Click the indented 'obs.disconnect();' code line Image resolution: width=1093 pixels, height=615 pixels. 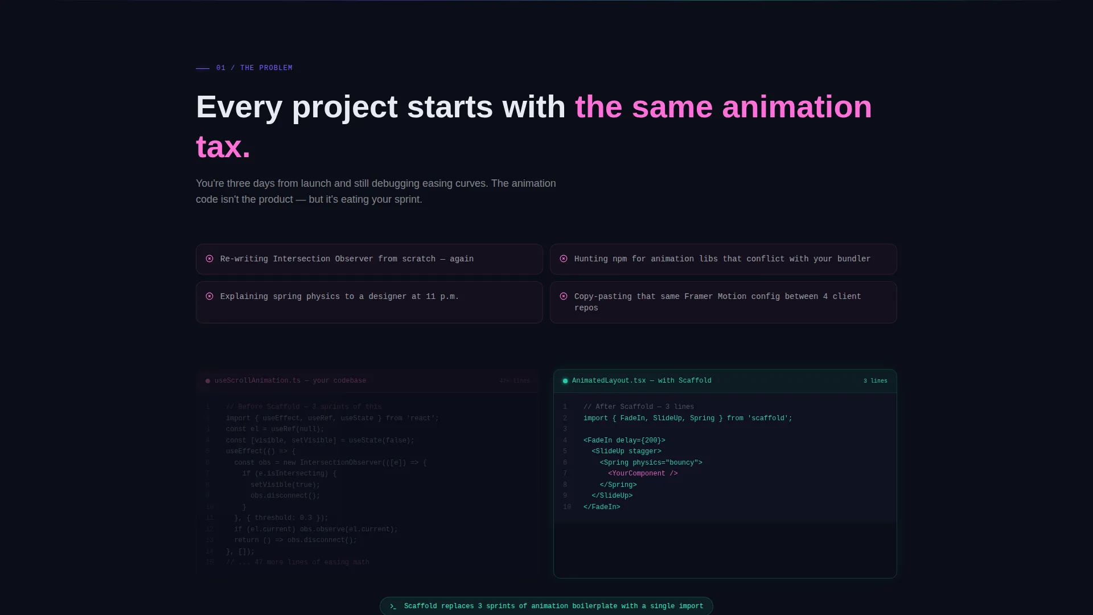(285, 495)
